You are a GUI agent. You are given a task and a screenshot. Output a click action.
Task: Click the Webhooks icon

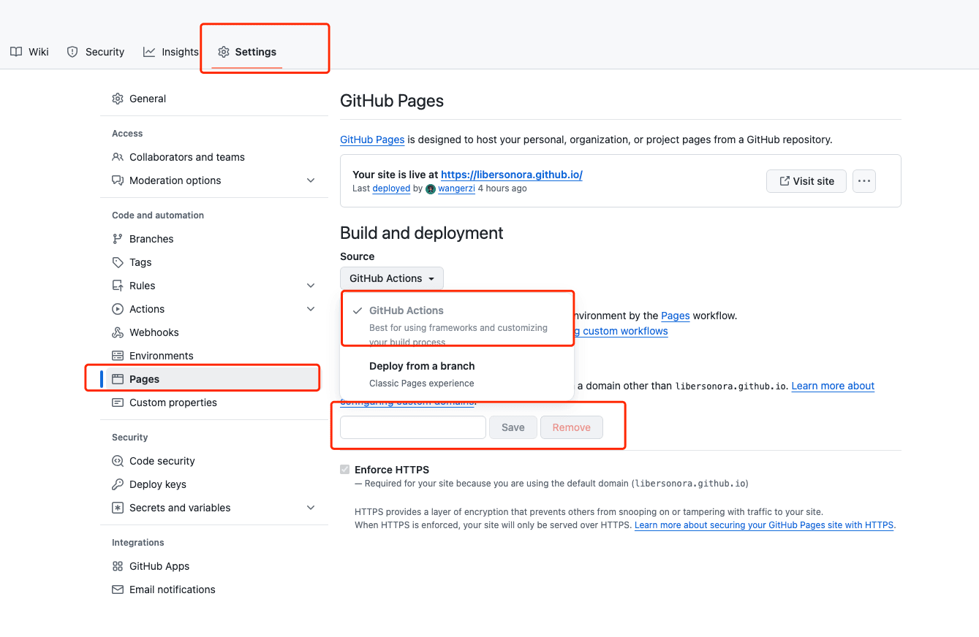[118, 332]
